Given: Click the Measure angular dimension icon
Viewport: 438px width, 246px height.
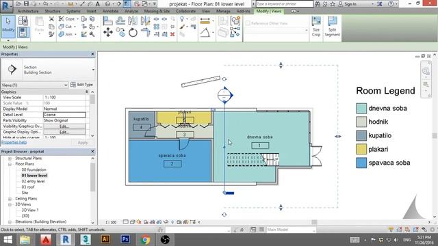Looking at the screenshot, I should (205, 32).
